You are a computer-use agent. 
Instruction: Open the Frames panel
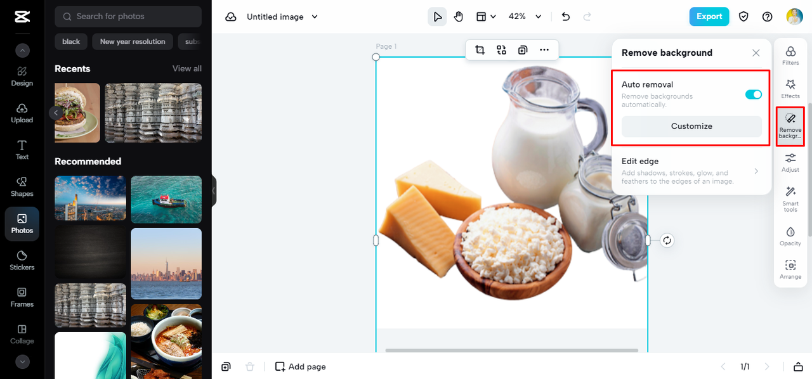[x=22, y=297]
